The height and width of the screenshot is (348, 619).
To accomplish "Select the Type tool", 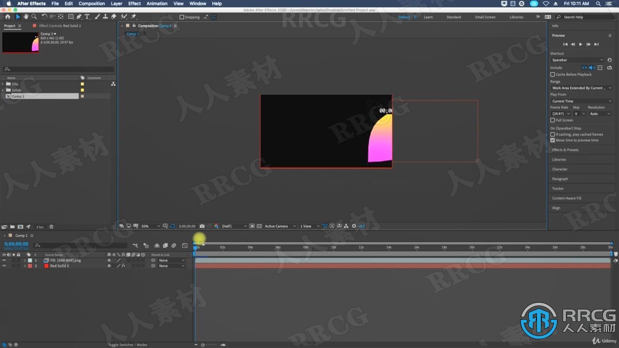I will pos(87,16).
